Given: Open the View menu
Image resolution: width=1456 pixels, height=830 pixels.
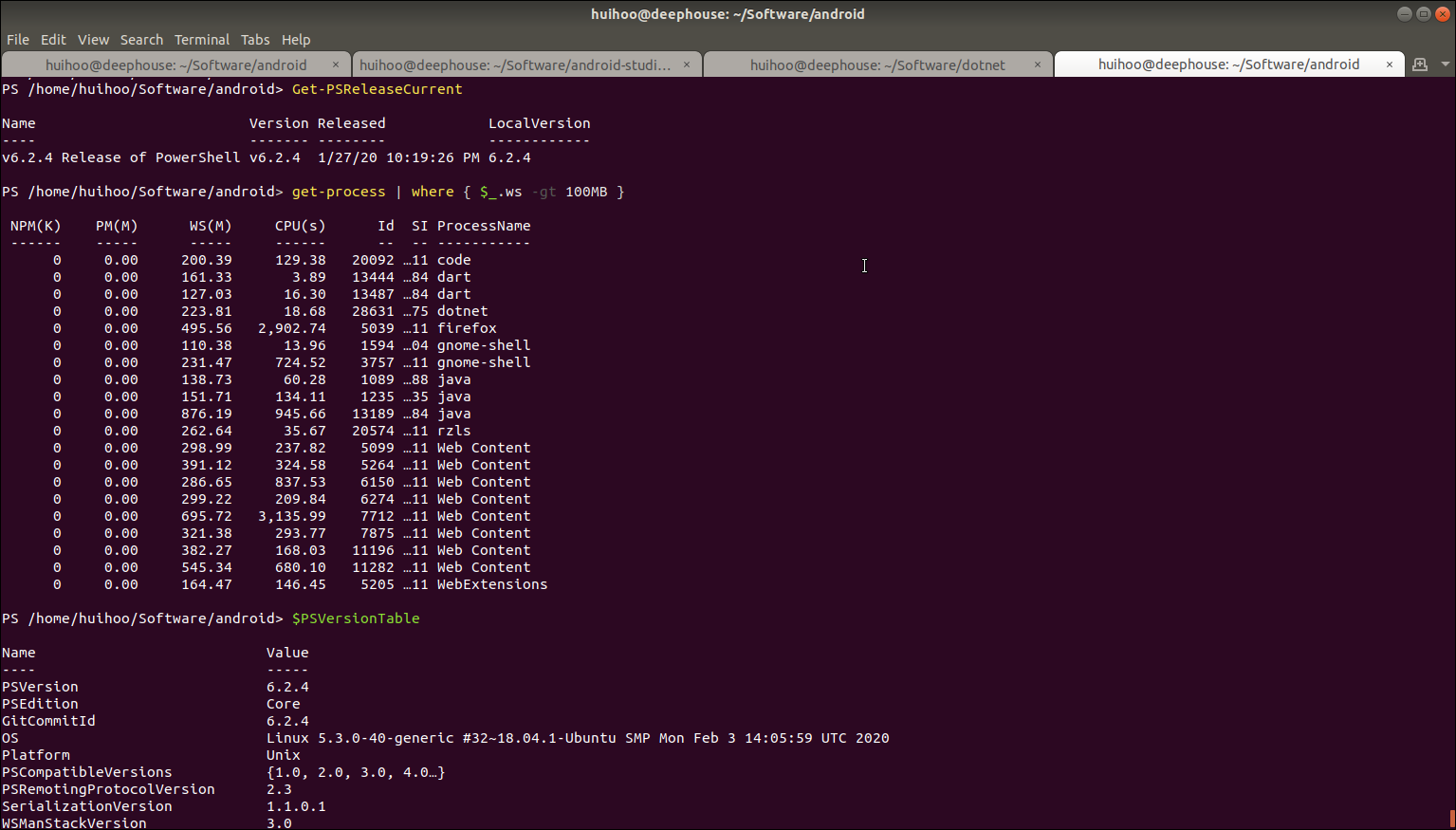Looking at the screenshot, I should pos(93,40).
